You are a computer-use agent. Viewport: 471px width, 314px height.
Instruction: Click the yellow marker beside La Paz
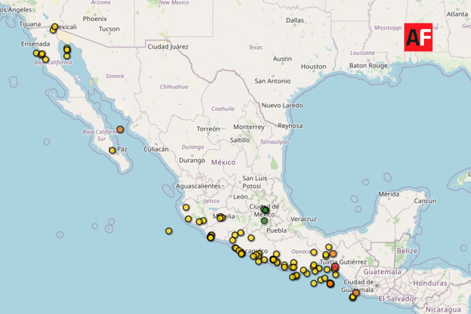click(112, 150)
